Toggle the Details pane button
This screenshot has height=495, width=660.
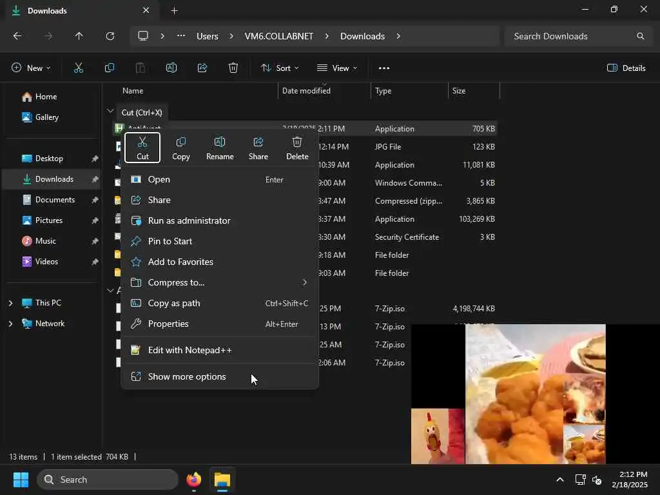pos(626,68)
